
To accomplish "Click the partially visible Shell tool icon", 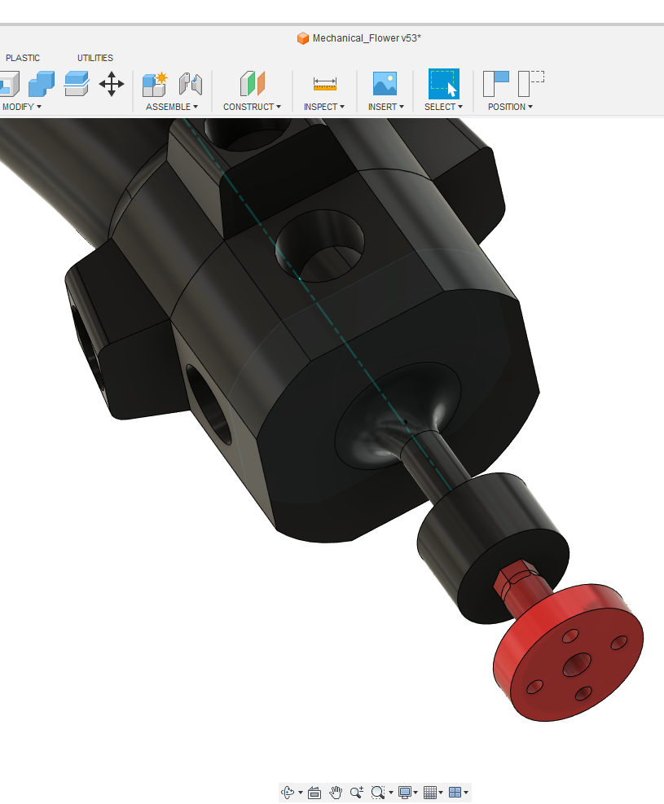I will (x=9, y=84).
